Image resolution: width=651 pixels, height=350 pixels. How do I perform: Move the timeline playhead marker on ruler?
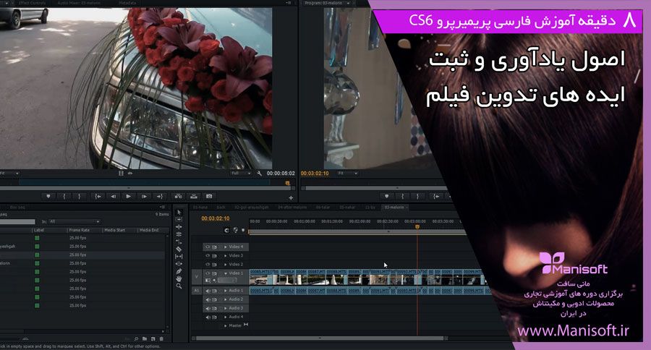pos(417,226)
